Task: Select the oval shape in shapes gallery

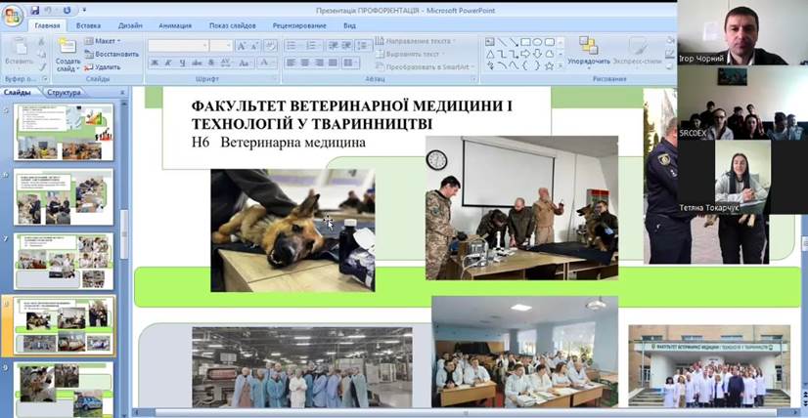Action: coord(537,42)
